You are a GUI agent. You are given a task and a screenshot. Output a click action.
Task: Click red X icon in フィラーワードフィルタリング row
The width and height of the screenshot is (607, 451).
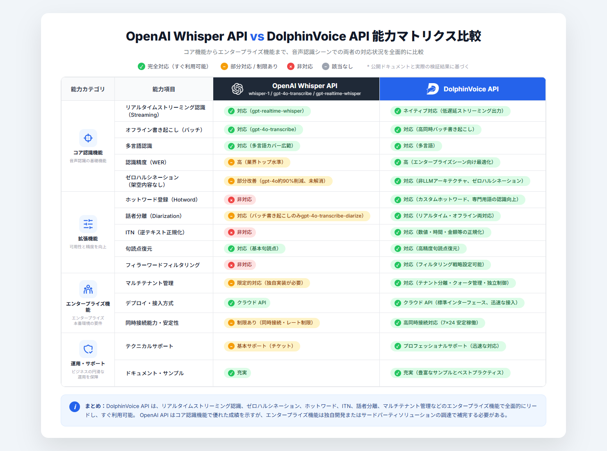pyautogui.click(x=231, y=265)
